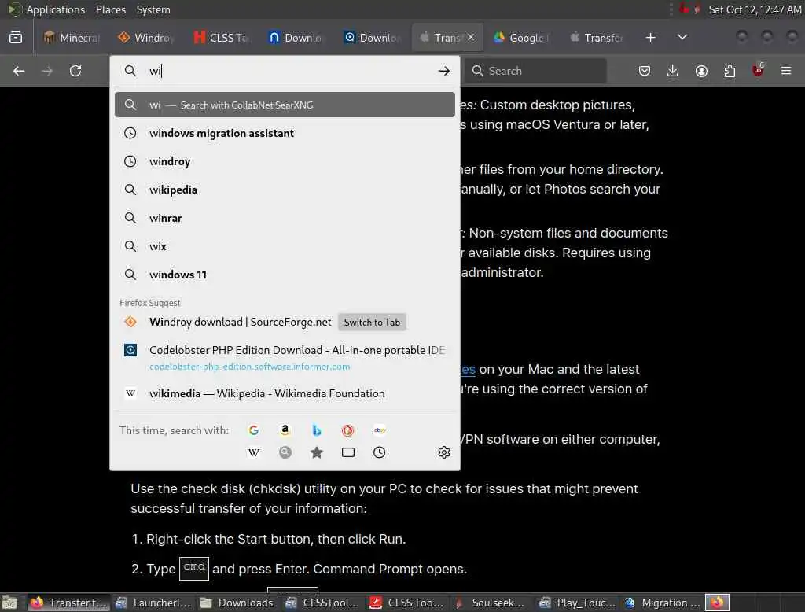Image resolution: width=805 pixels, height=612 pixels.
Task: Search in History with clock icon
Action: [380, 452]
